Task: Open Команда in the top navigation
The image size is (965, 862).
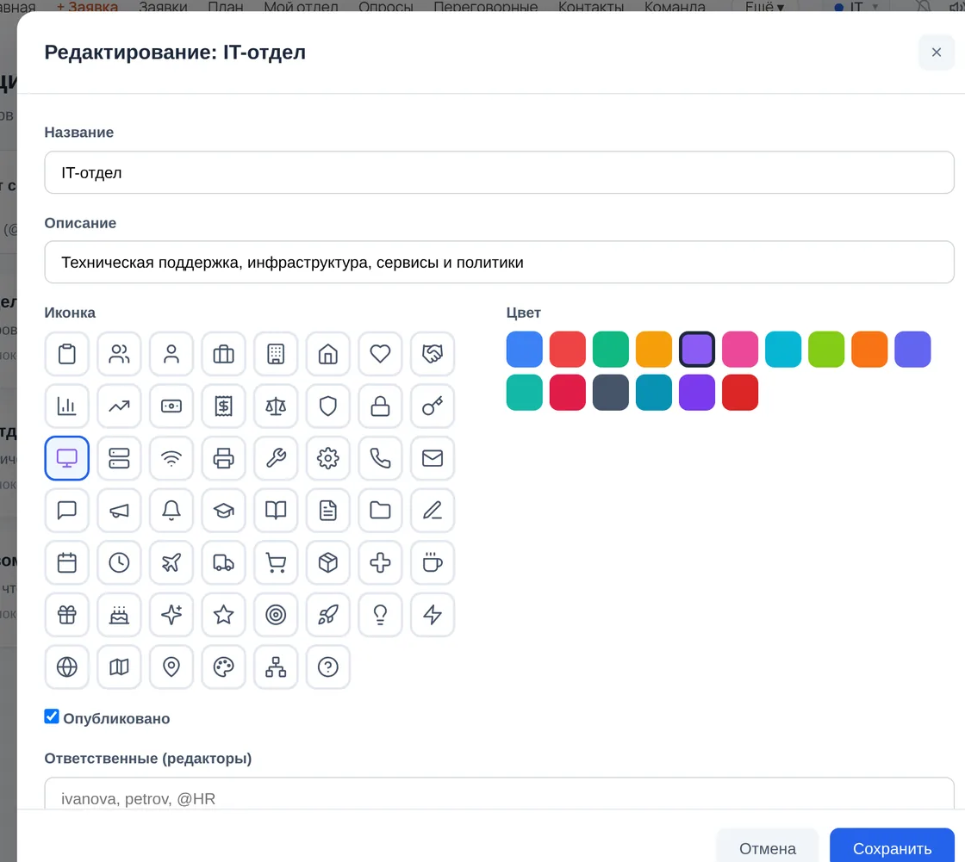Action: 675,7
